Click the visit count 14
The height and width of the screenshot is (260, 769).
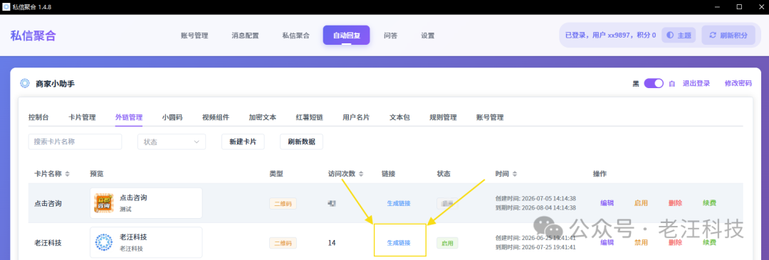click(x=332, y=242)
